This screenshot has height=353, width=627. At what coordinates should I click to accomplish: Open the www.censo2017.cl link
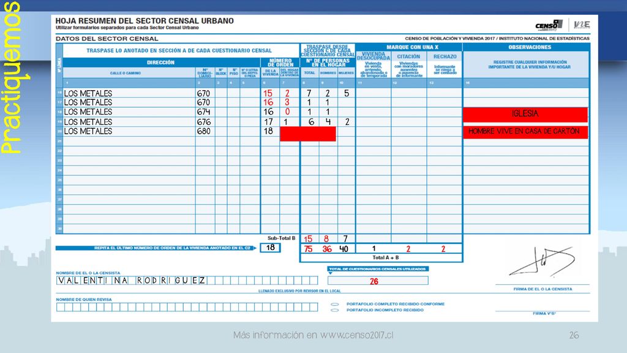point(357,335)
